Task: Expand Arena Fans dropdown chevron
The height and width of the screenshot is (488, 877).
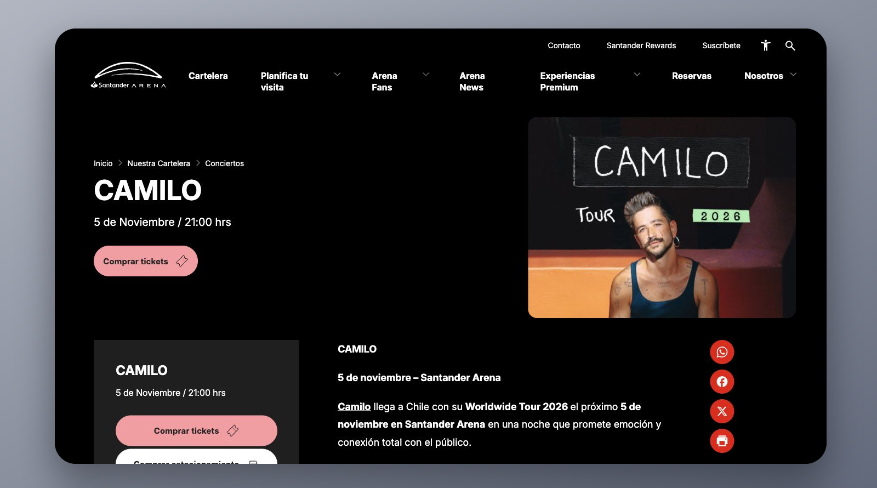Action: pyautogui.click(x=426, y=75)
